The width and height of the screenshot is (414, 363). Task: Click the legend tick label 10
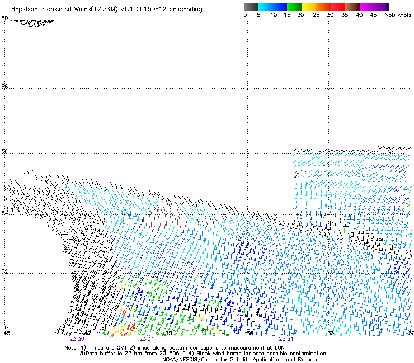tap(274, 15)
